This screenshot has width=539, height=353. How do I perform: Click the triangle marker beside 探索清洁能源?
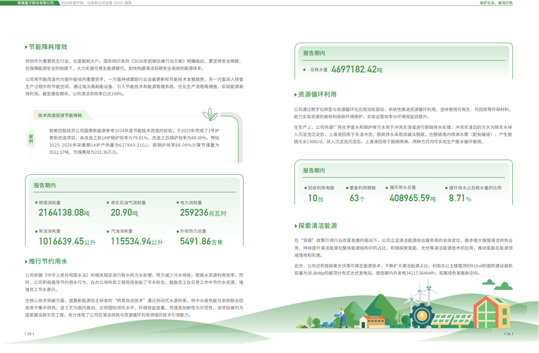point(296,226)
